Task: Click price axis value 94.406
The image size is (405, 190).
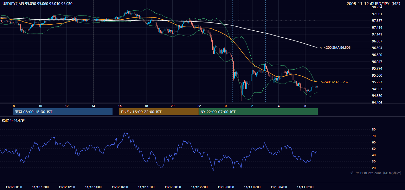Action: [x=377, y=103]
